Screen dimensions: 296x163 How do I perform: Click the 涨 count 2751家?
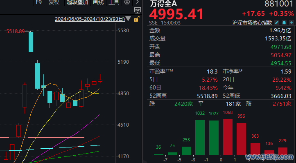(282, 104)
